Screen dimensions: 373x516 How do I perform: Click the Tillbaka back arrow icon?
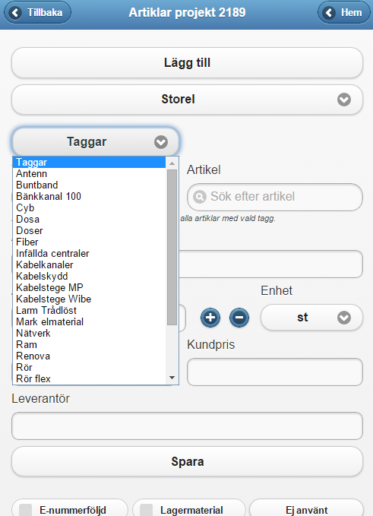coord(15,12)
